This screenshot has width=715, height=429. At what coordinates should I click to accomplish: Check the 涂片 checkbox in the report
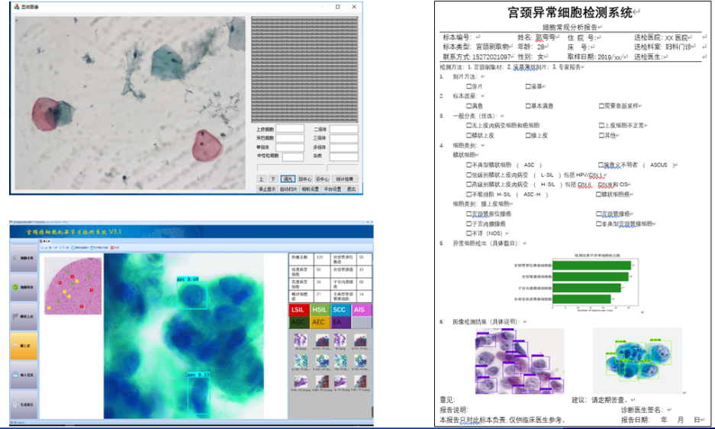click(x=469, y=86)
